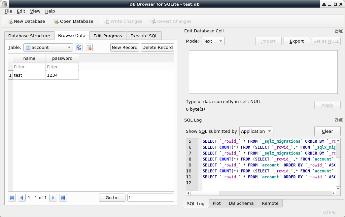This screenshot has height=217, width=345.
Task: Click the password column filter field
Action: 62,67
